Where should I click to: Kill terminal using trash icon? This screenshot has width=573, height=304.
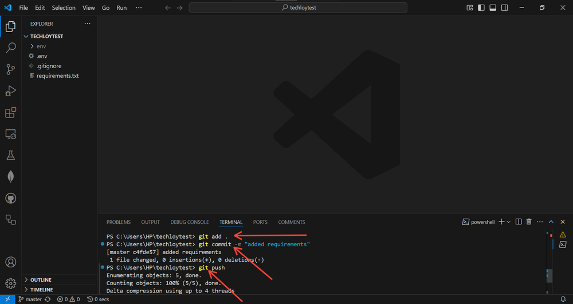pyautogui.click(x=529, y=222)
